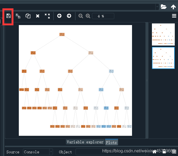Go to the next plot arrow
This screenshot has width=178, height=156.
coord(69,16)
